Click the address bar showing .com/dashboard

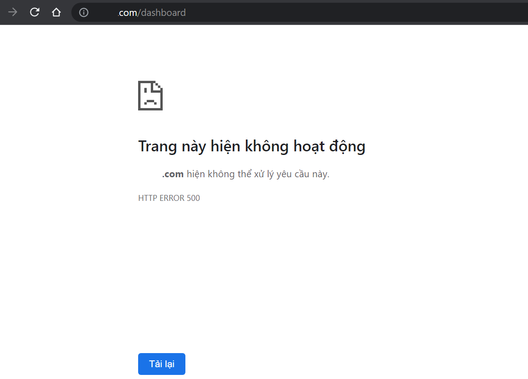coord(300,12)
